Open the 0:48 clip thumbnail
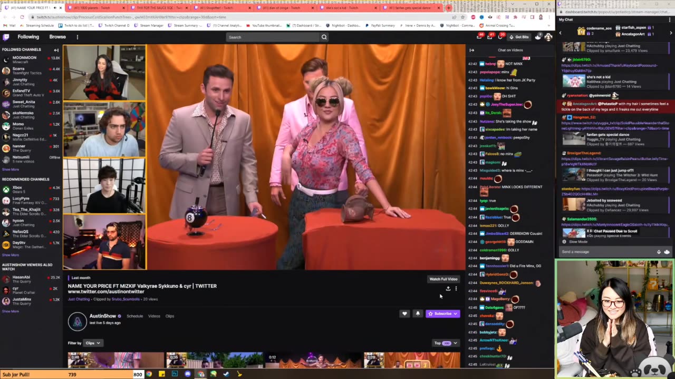 coord(116,360)
